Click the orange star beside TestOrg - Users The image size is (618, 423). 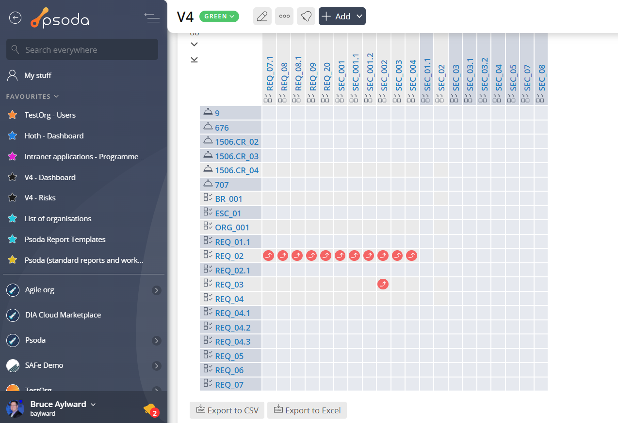coord(13,115)
